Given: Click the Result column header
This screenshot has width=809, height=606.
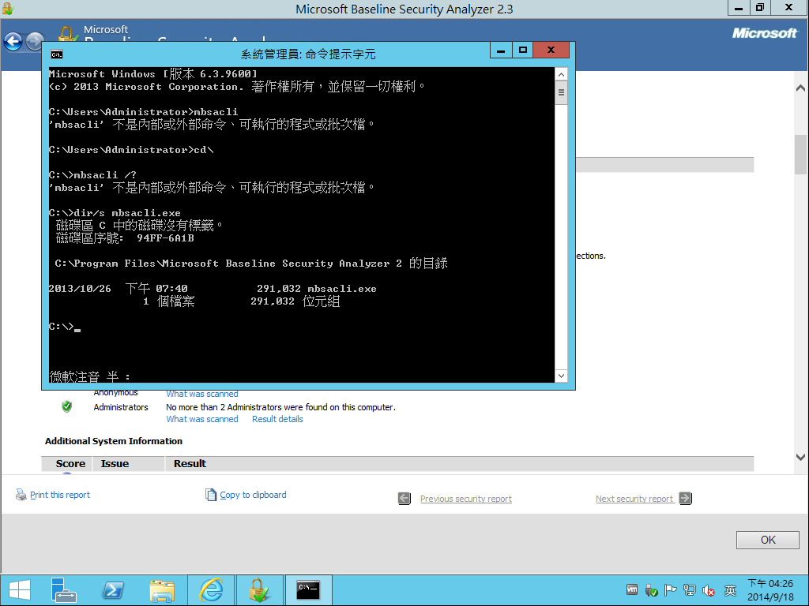Looking at the screenshot, I should pyautogui.click(x=190, y=463).
